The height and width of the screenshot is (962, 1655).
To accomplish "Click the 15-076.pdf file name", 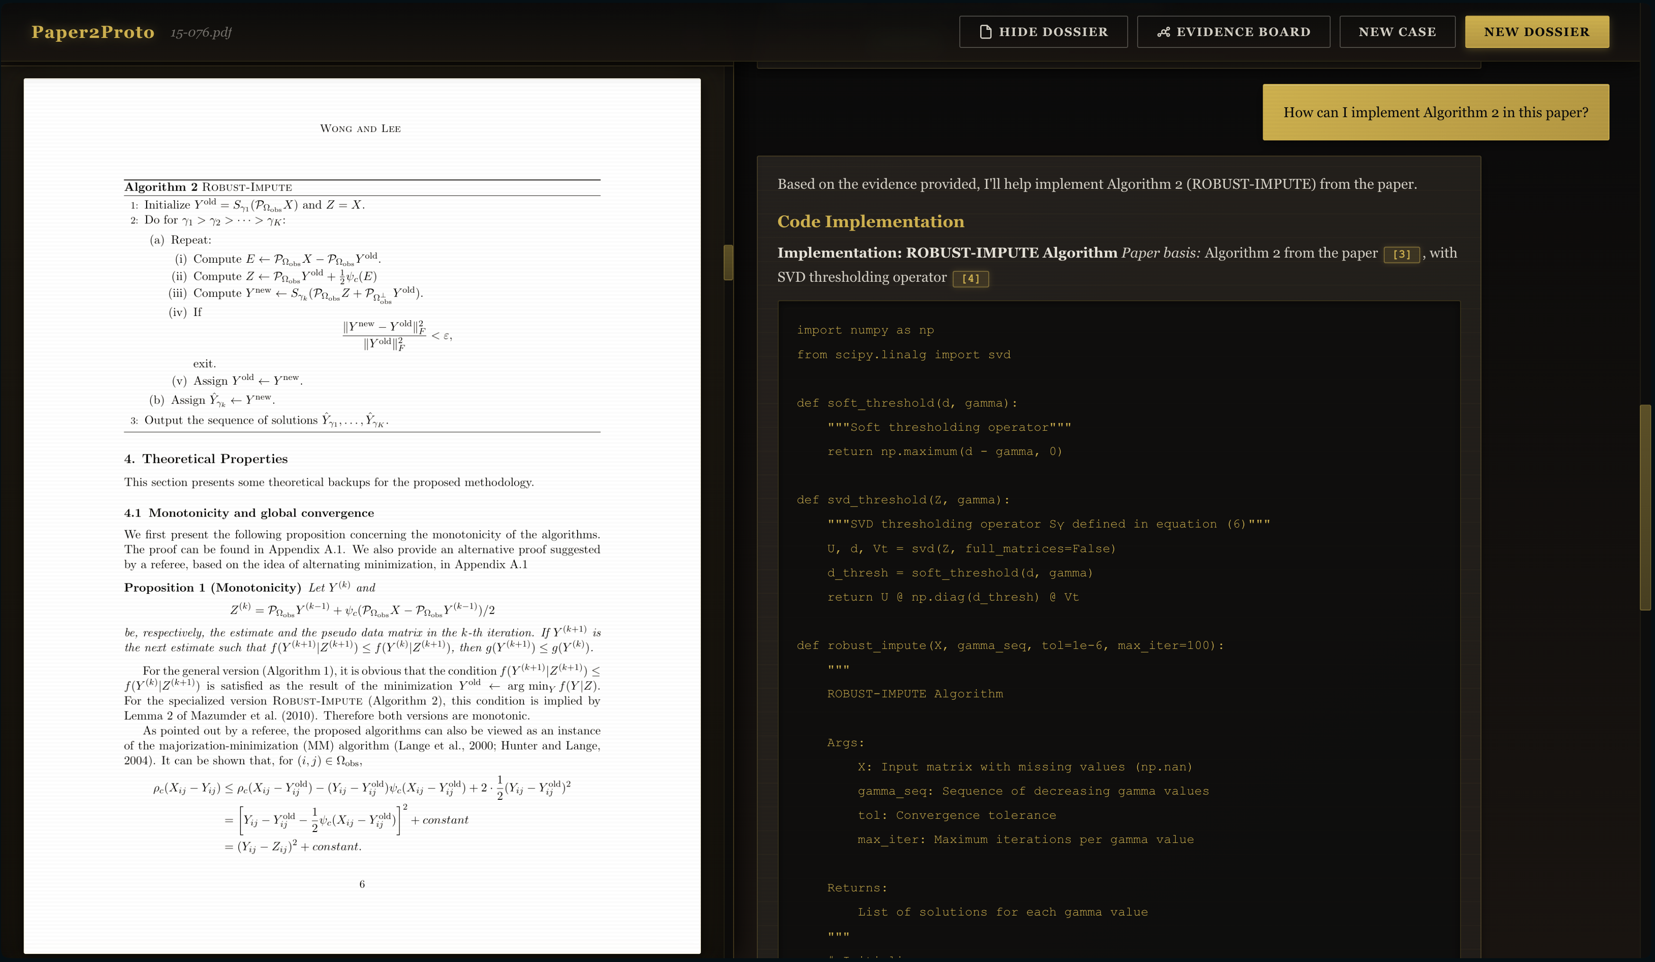I will tap(201, 32).
